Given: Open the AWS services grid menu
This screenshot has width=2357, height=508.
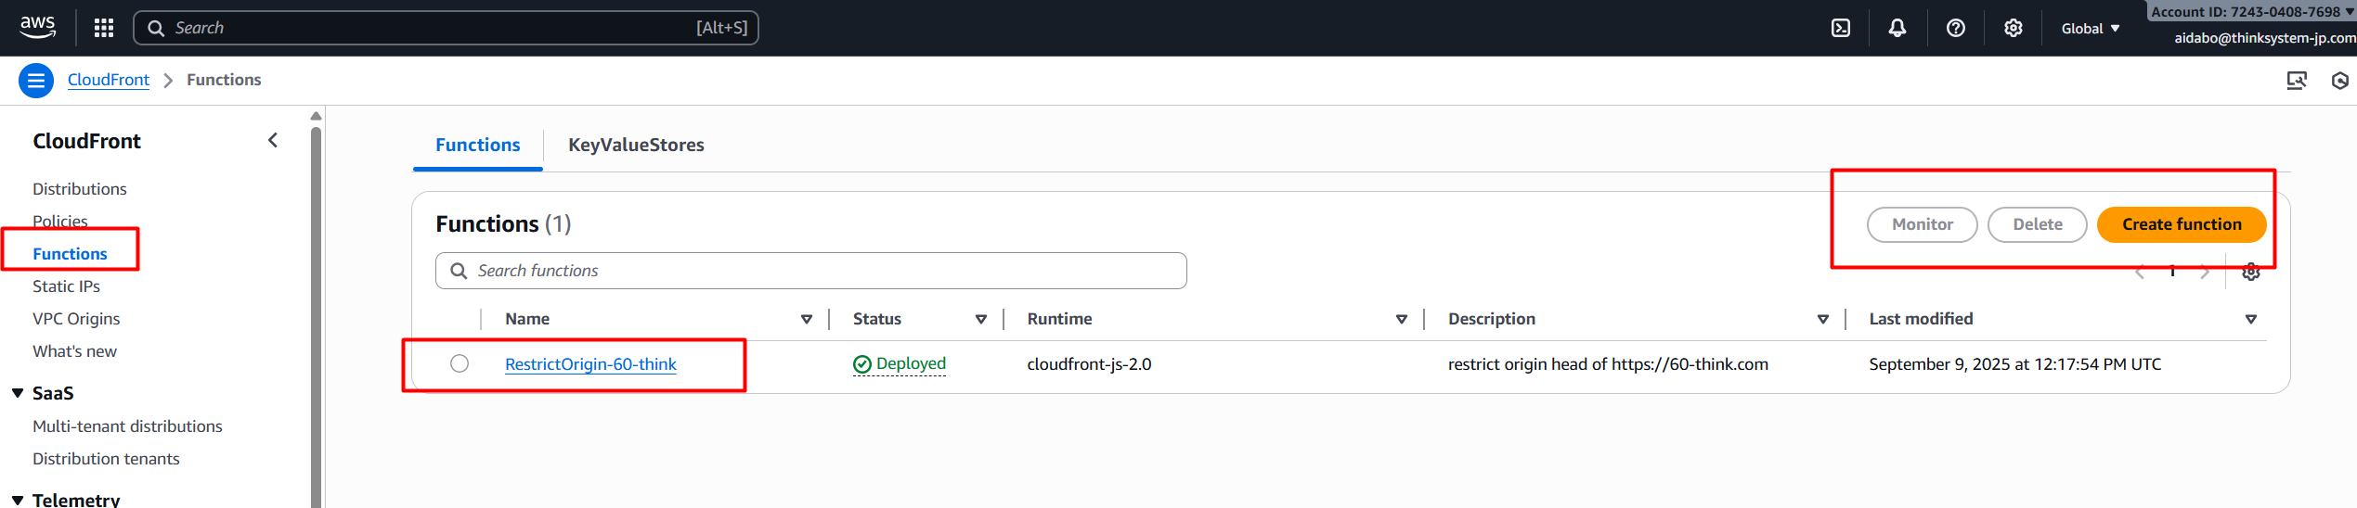Looking at the screenshot, I should tap(104, 28).
